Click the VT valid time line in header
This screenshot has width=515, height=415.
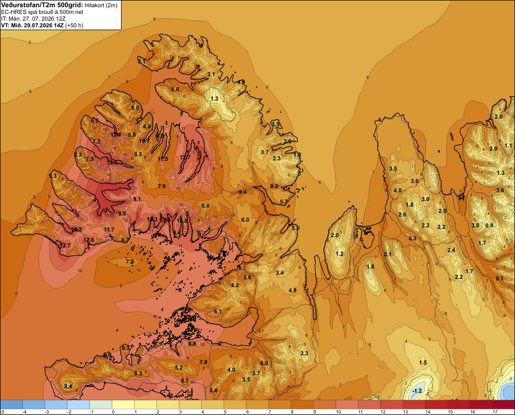click(x=42, y=25)
